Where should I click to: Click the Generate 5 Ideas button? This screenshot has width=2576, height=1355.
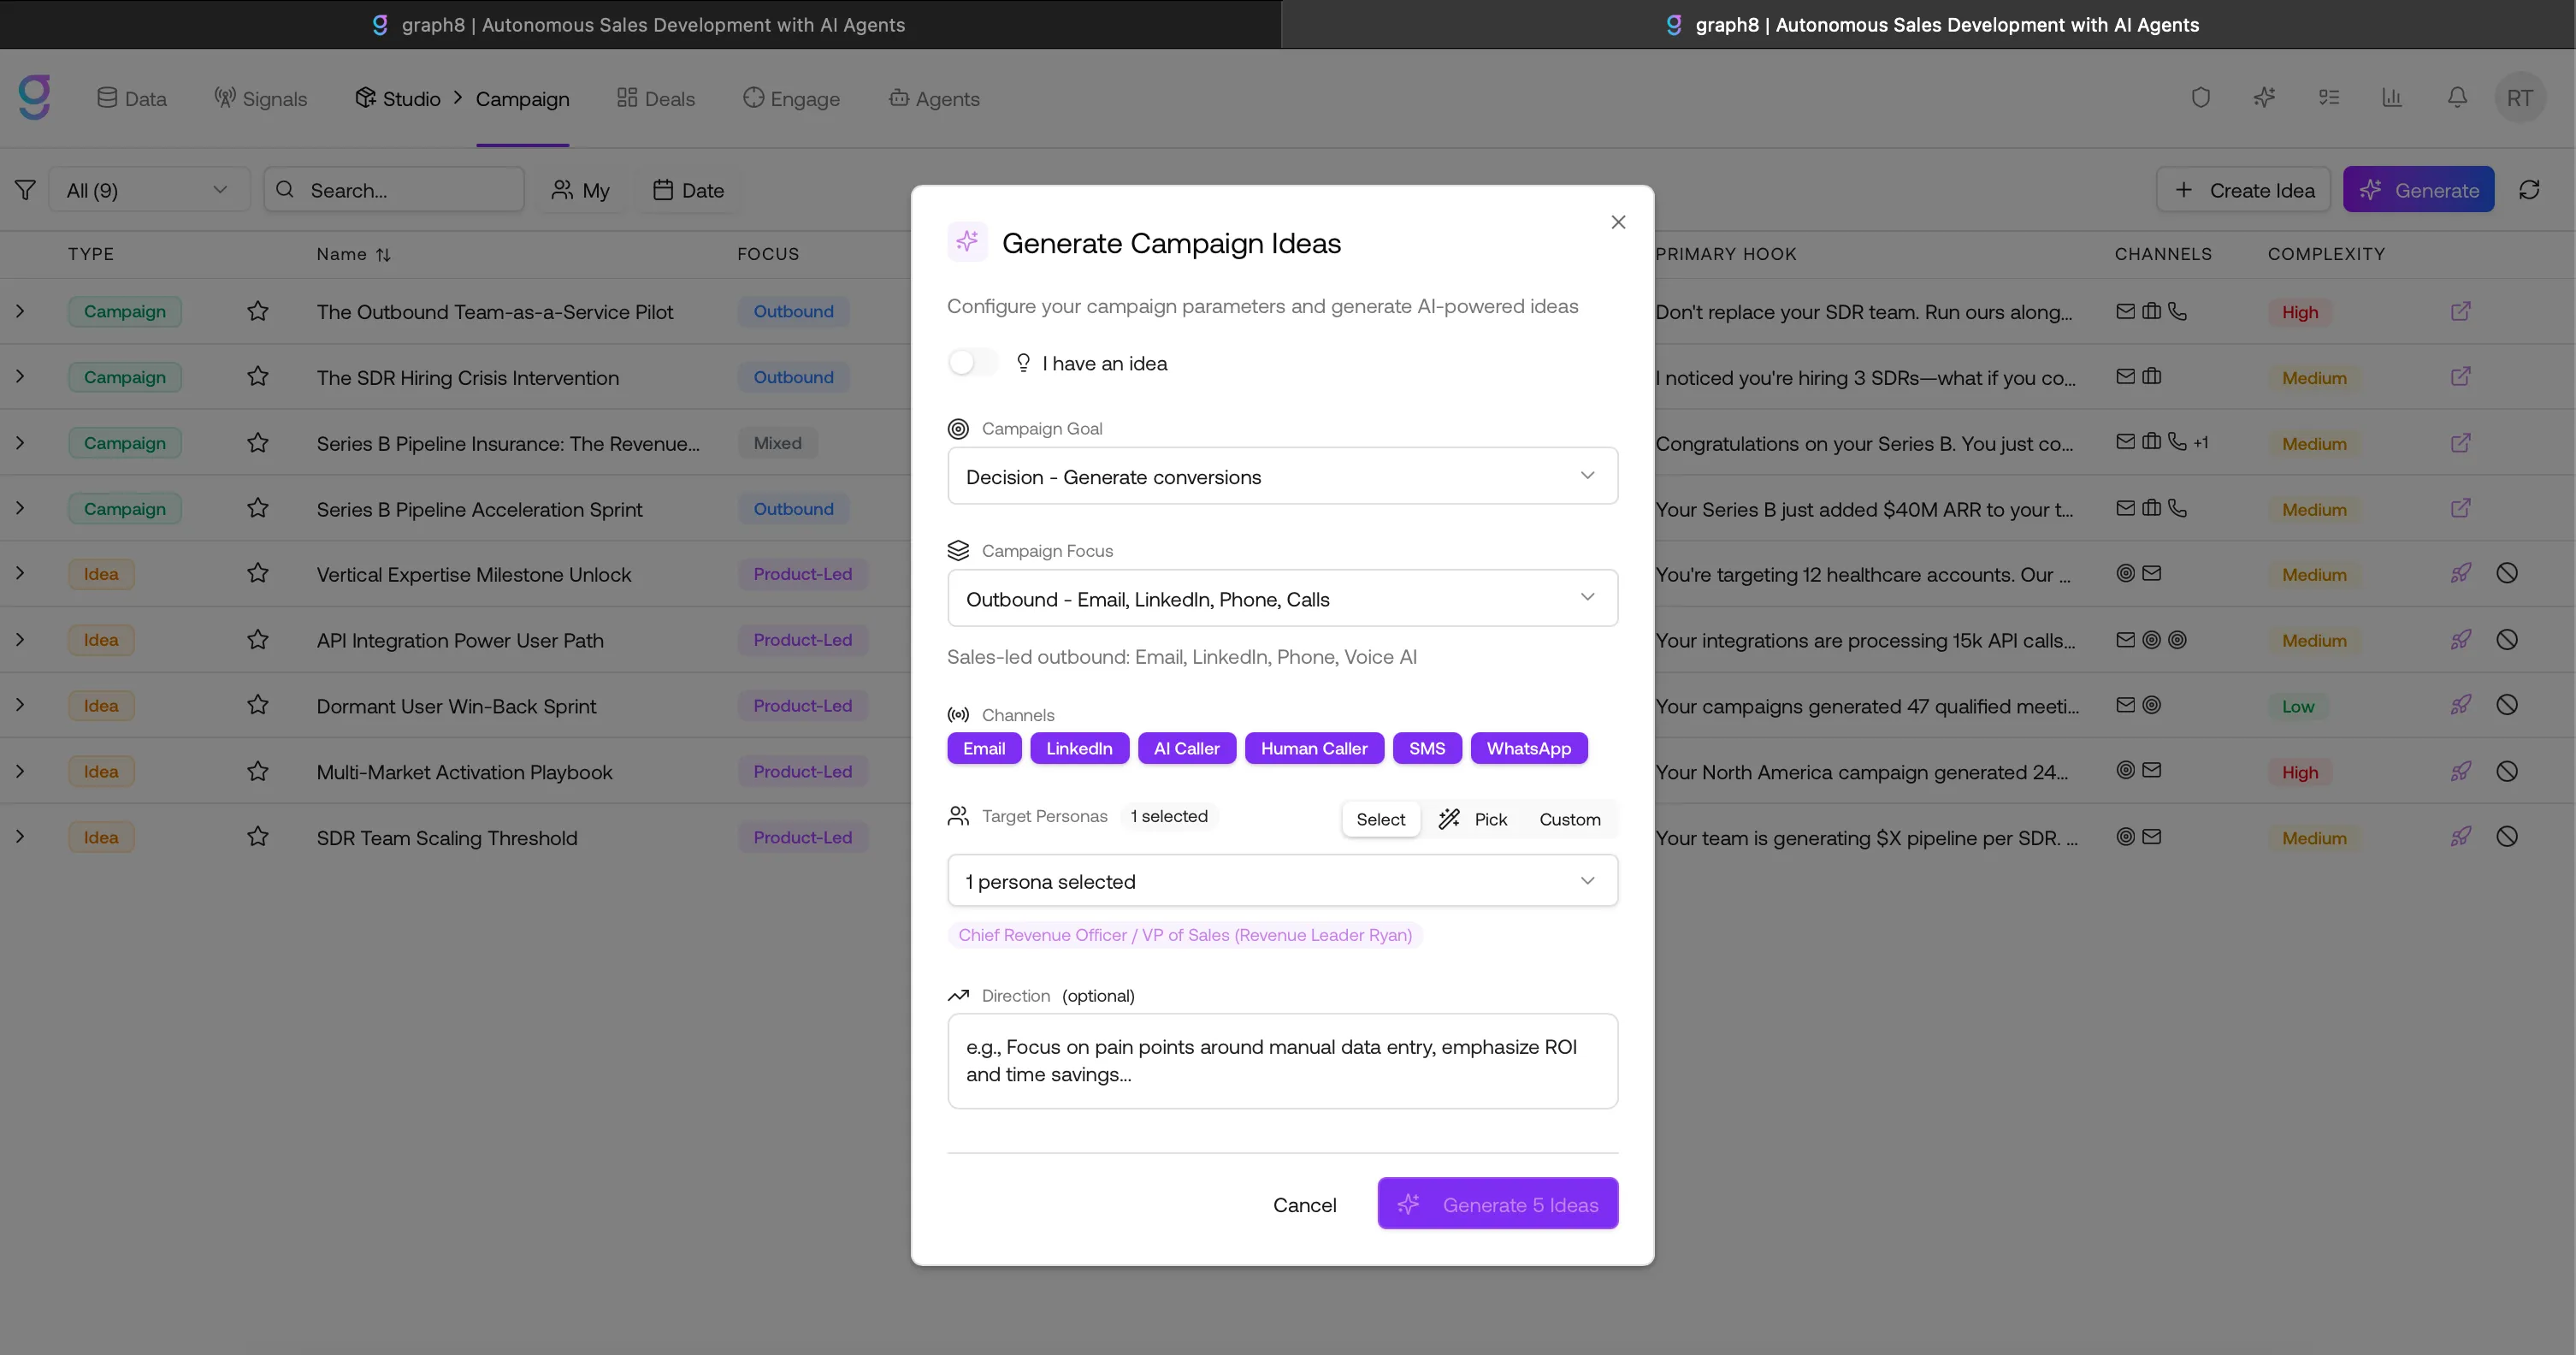tap(1497, 1204)
